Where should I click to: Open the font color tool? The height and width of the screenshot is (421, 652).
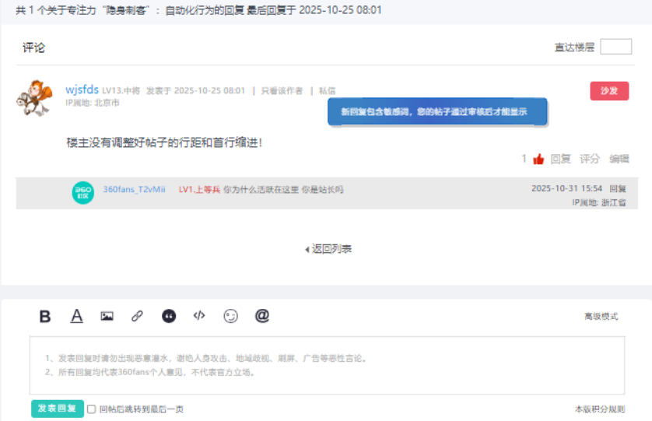tap(77, 316)
